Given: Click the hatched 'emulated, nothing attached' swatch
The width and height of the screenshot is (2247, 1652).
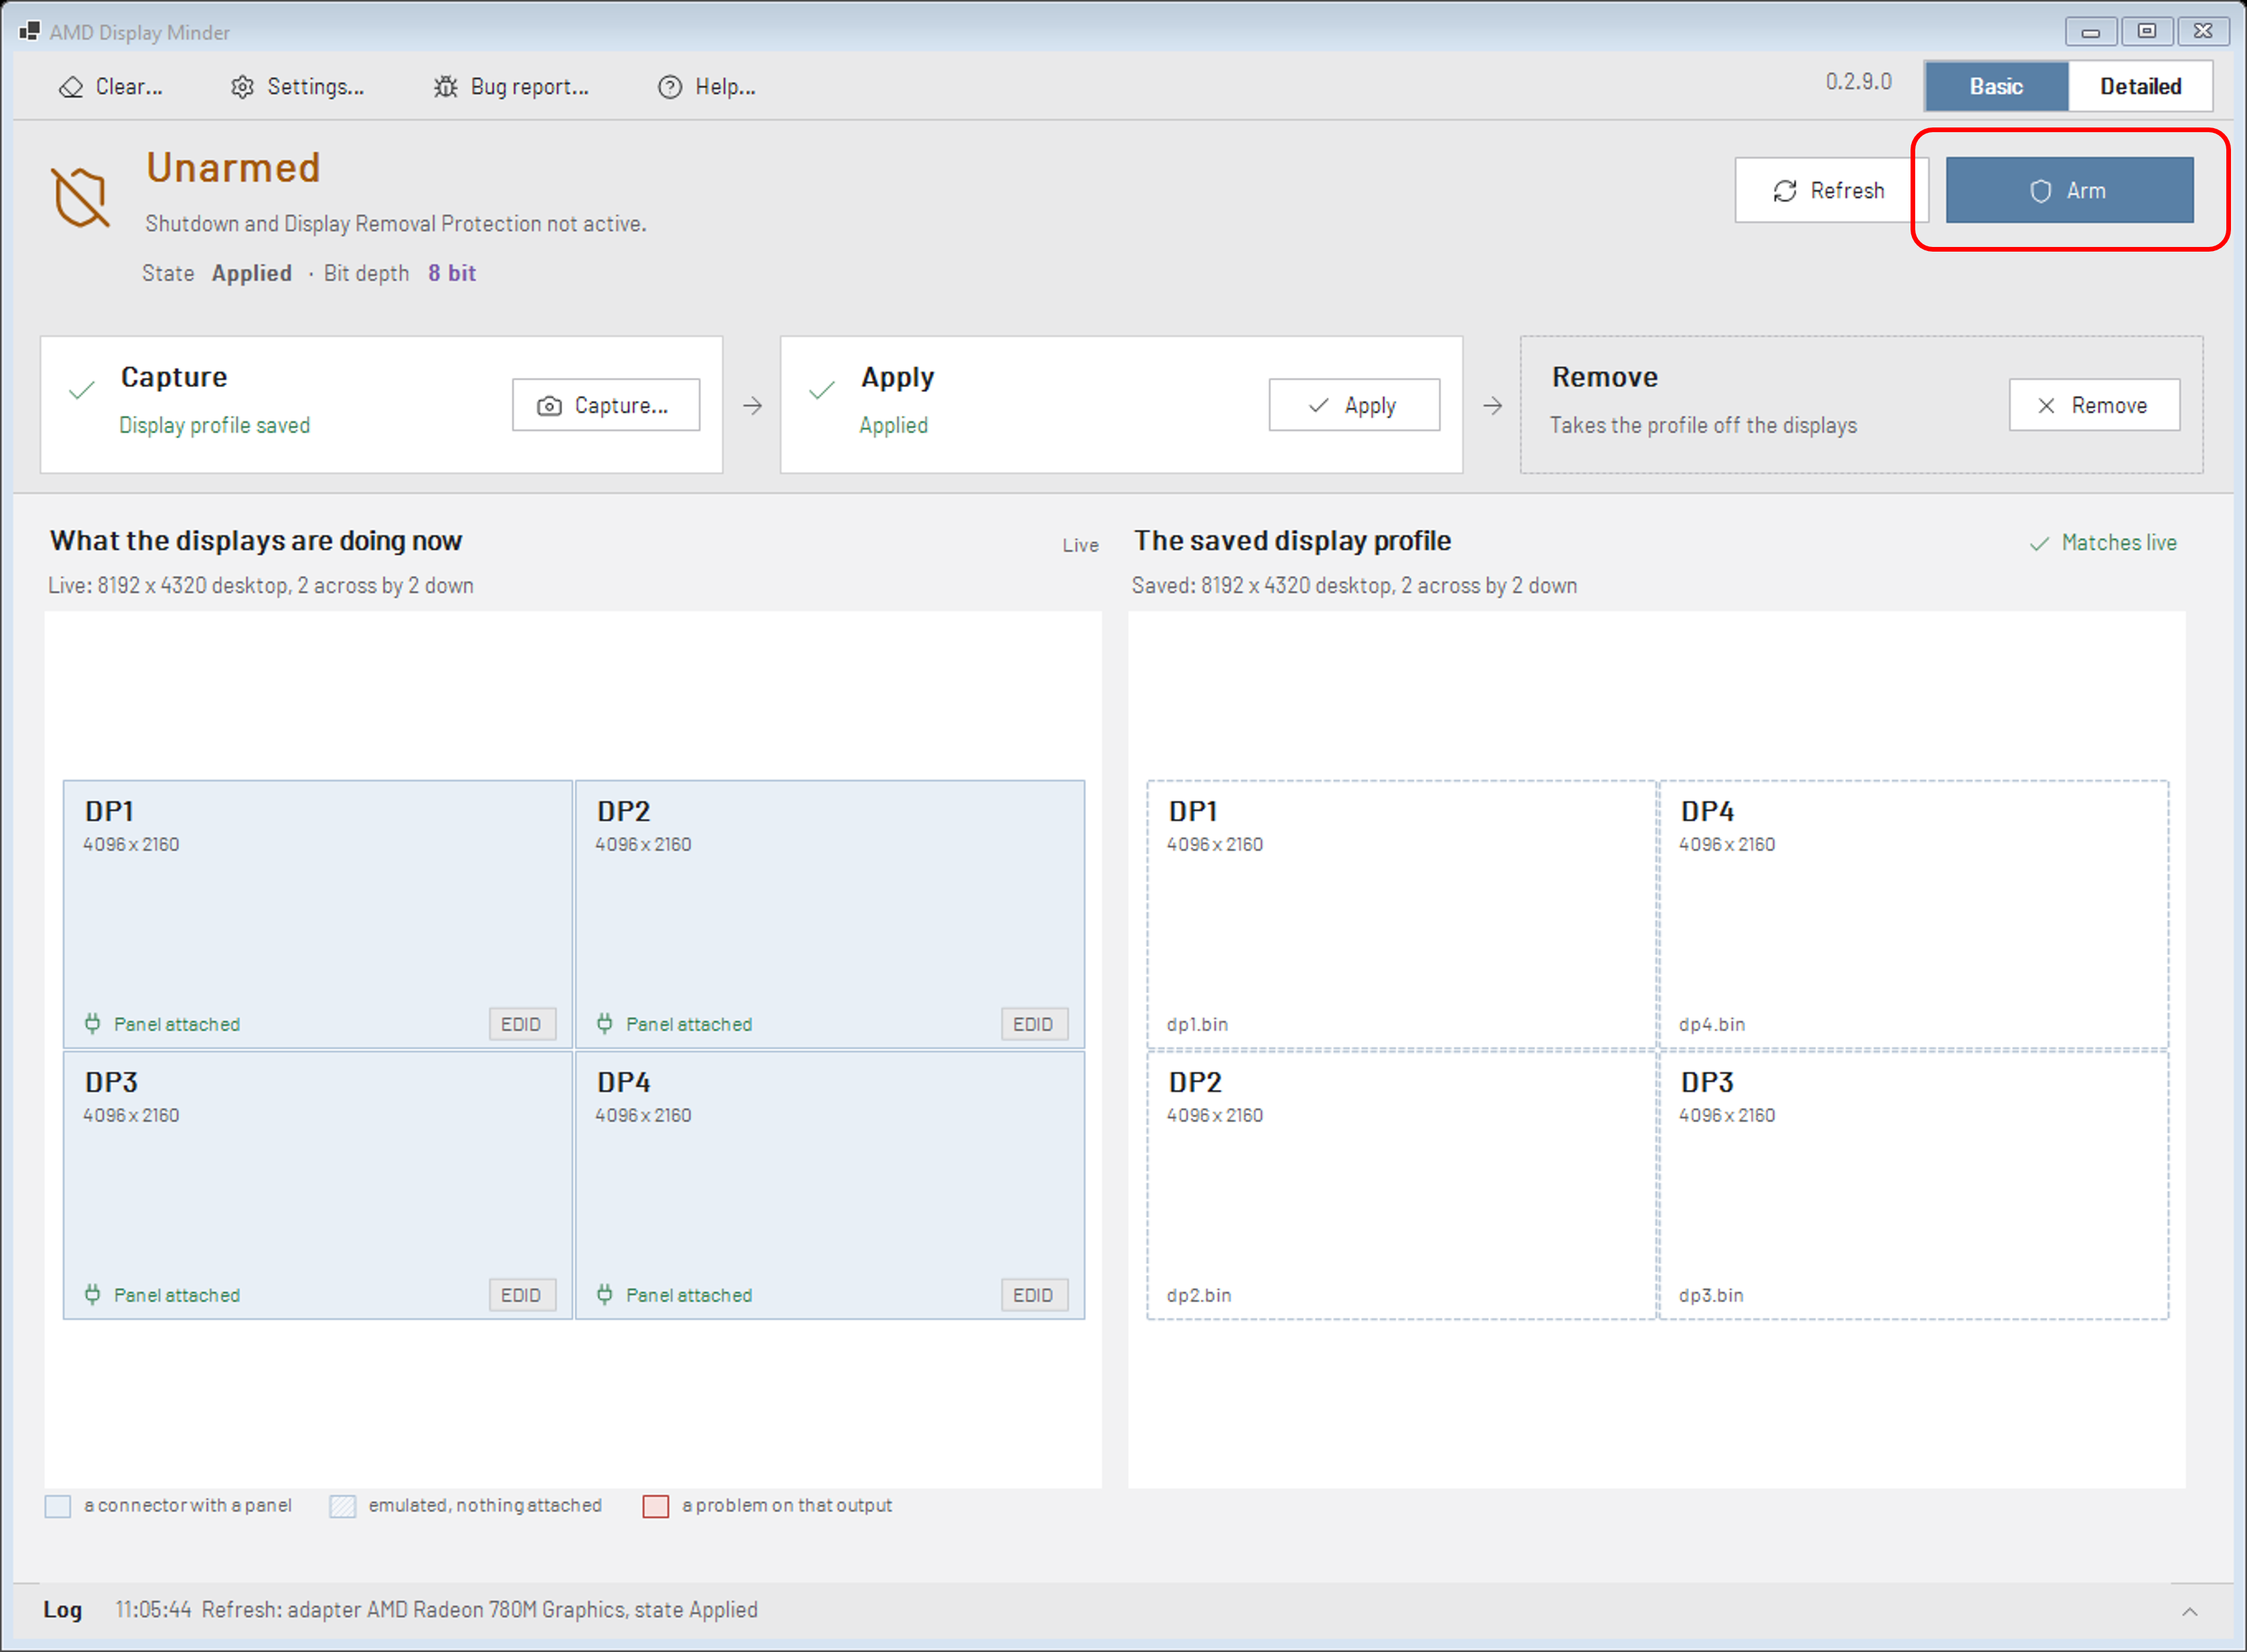Looking at the screenshot, I should click(343, 1507).
